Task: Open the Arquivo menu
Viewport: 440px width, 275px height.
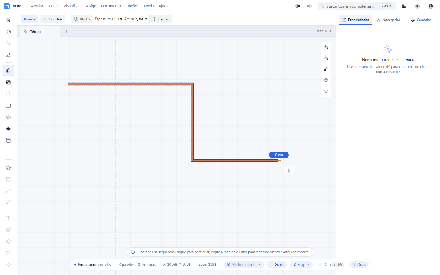Action: (38, 6)
